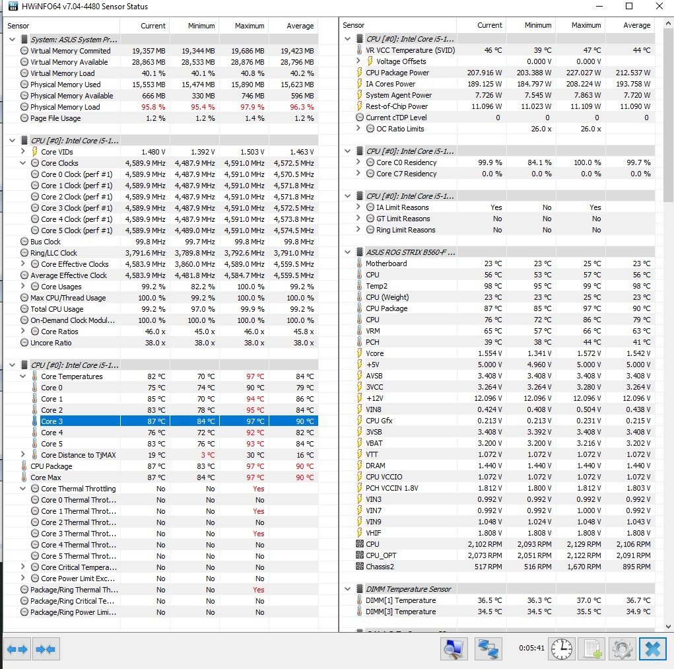674x669 pixels.
Task: Collapse the DIMM Temperature Sensor group
Action: point(347,588)
